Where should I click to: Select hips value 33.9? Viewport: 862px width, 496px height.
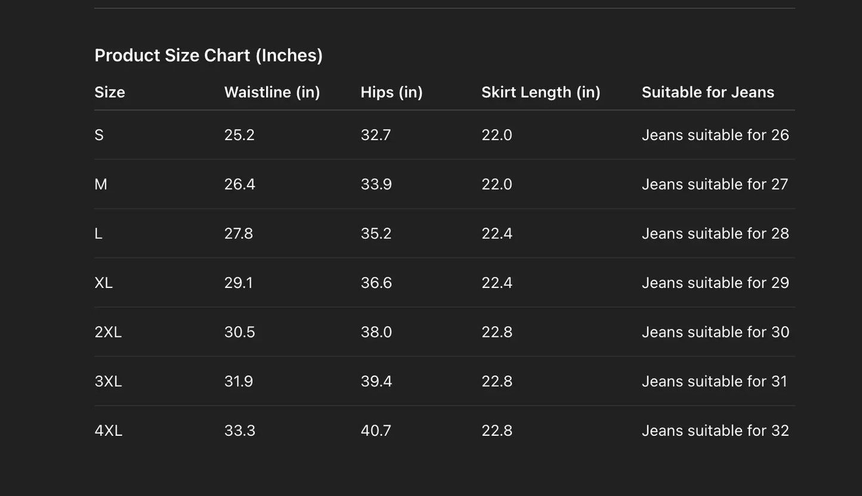tap(376, 184)
